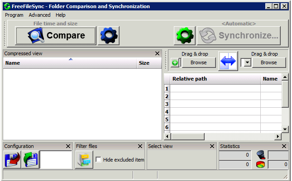
Task: Close the Select view panel
Action: [x=212, y=146]
